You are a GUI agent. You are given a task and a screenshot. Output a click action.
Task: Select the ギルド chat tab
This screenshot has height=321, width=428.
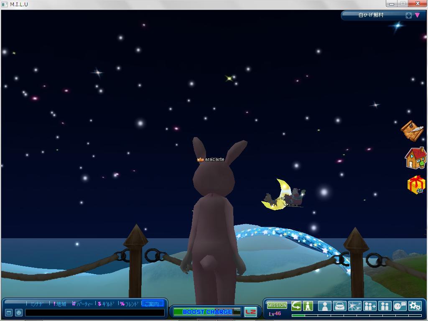106,304
